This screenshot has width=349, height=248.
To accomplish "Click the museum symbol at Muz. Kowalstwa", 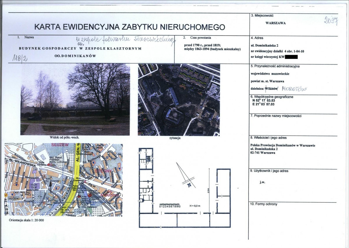I will (x=85, y=182).
